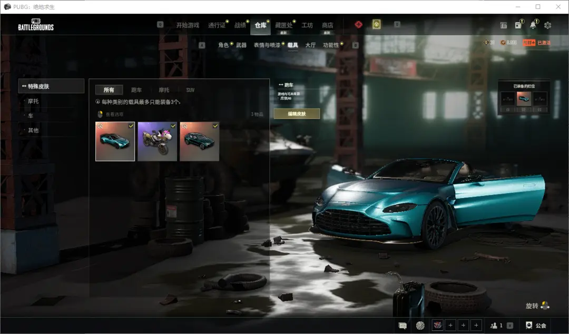Click the 旋转 rotate mouse icon
Image resolution: width=569 pixels, height=334 pixels.
545,306
